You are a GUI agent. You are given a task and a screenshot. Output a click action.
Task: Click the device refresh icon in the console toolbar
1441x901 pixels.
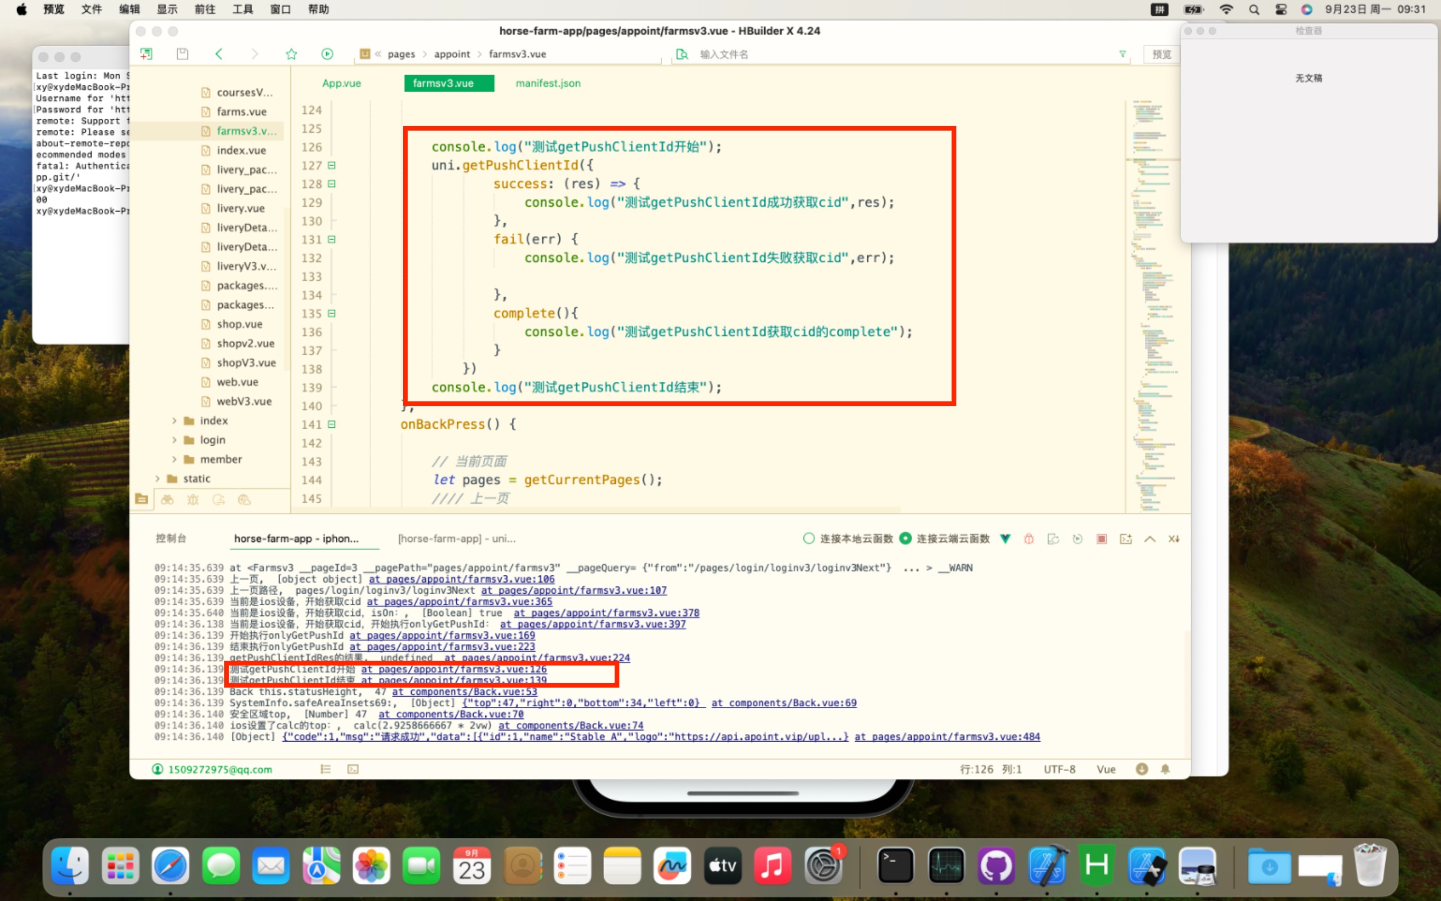pos(1053,539)
